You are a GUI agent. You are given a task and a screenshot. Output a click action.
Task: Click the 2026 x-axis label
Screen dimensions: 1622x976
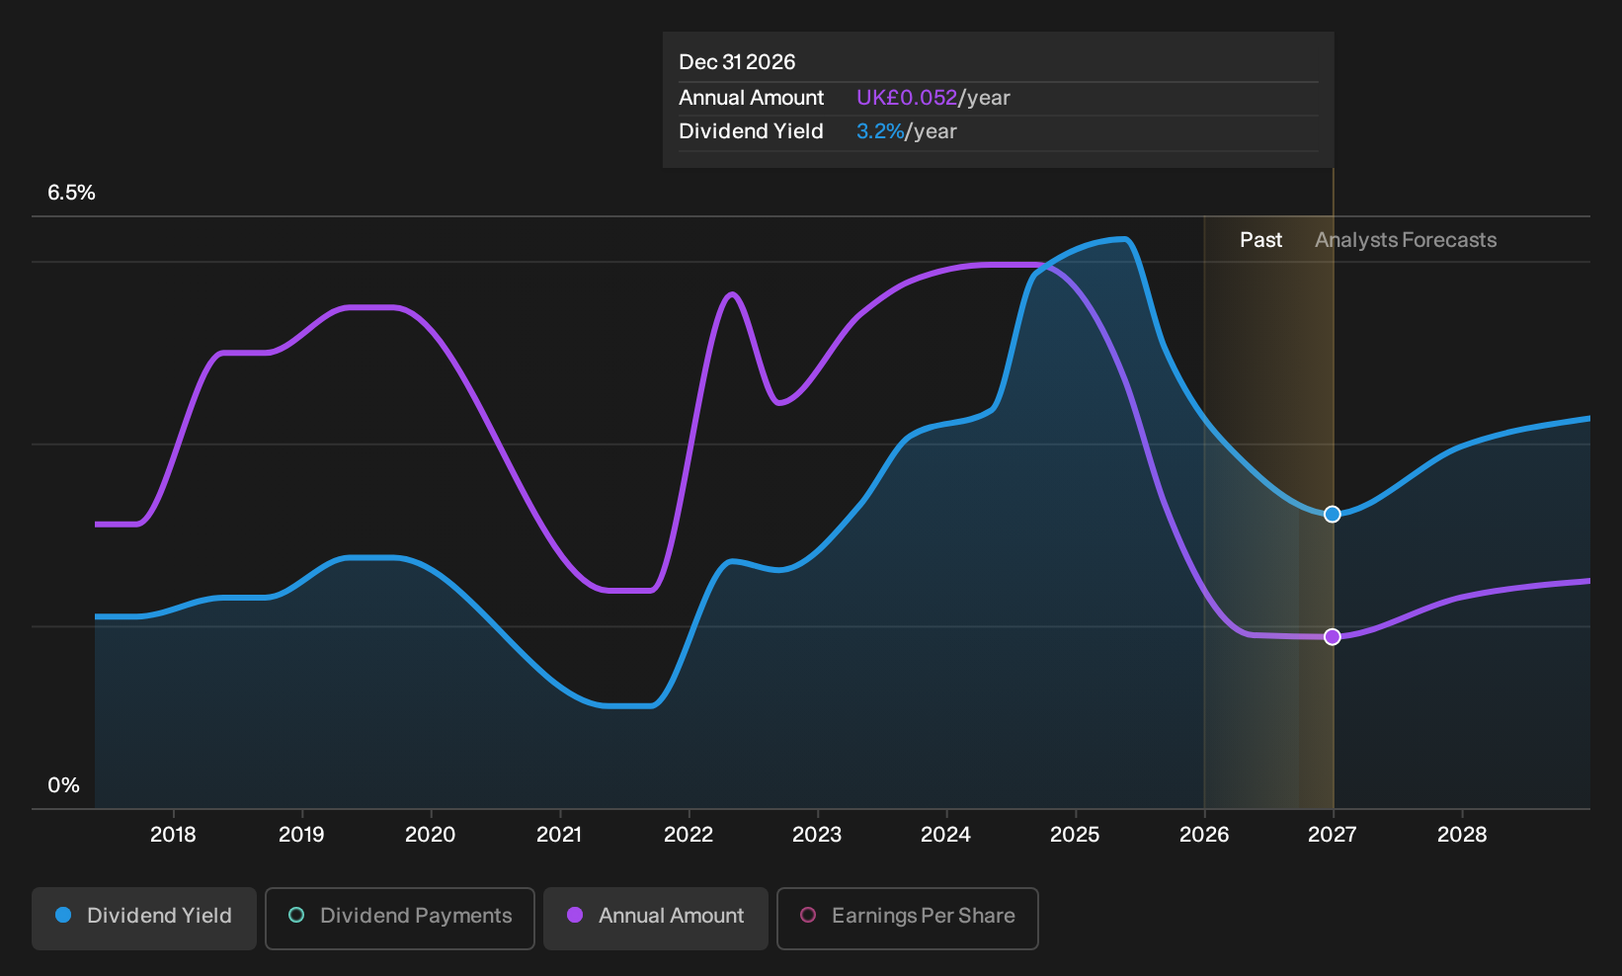tap(1204, 835)
